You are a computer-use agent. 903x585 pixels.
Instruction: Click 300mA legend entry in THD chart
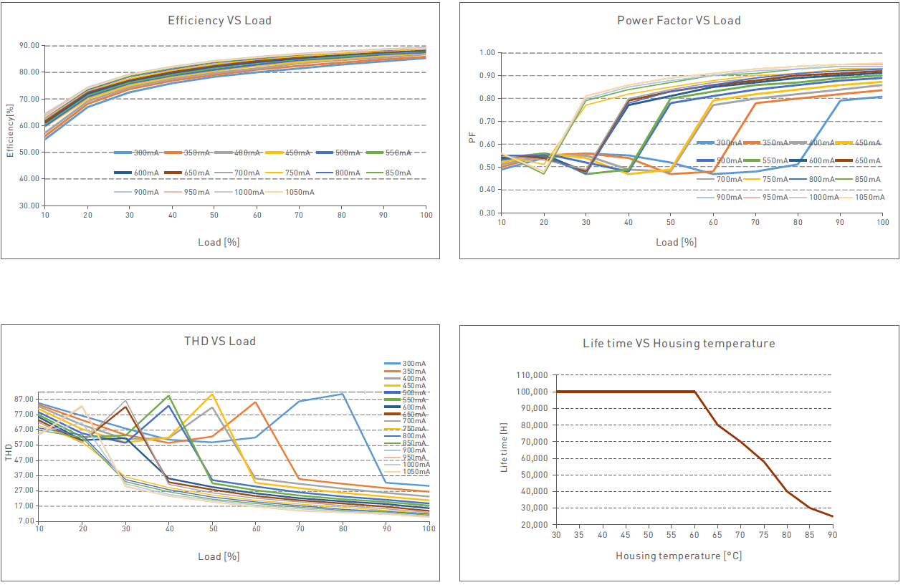(x=416, y=364)
